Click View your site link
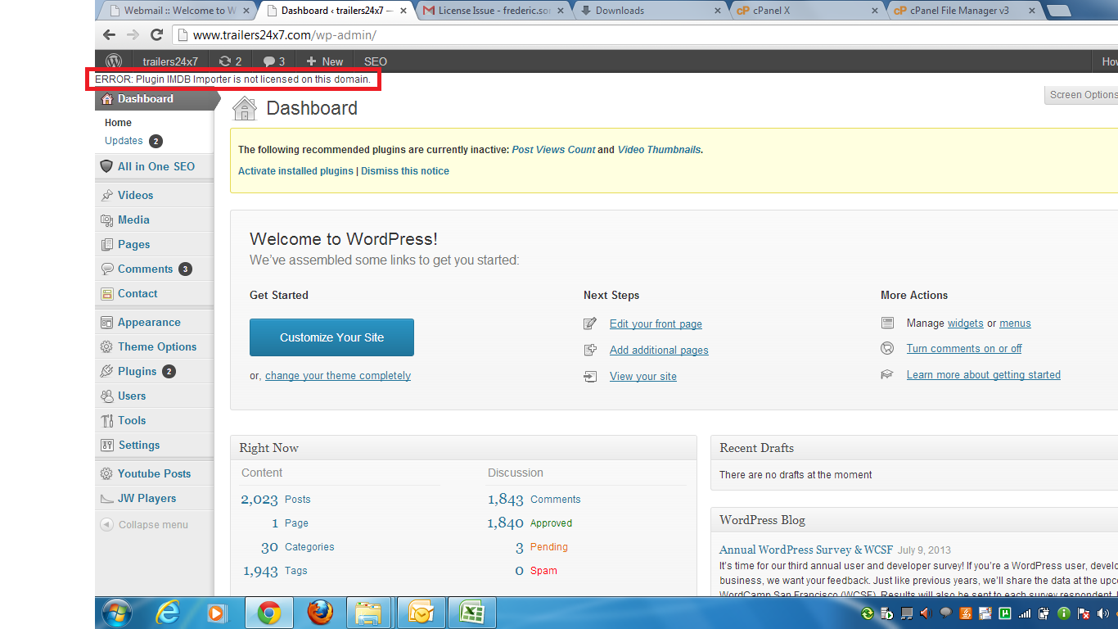1118x629 pixels. tap(643, 377)
